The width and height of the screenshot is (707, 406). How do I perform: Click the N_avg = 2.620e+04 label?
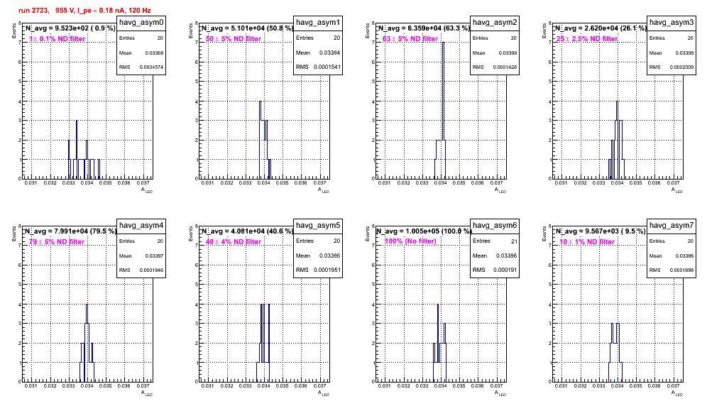(x=601, y=28)
